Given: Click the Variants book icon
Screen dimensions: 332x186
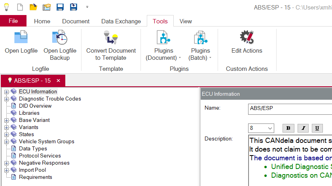Looking at the screenshot, I should (x=14, y=127).
